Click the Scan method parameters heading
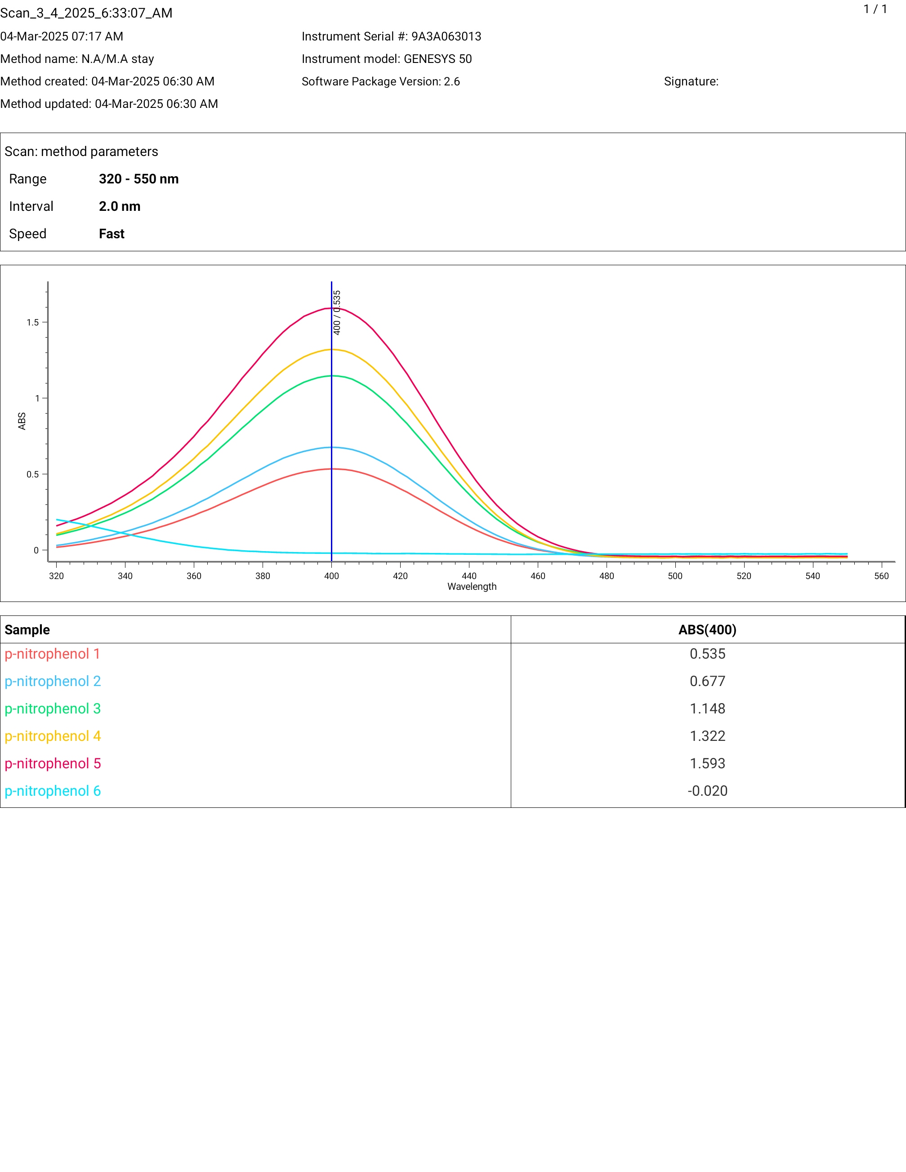 tap(81, 152)
